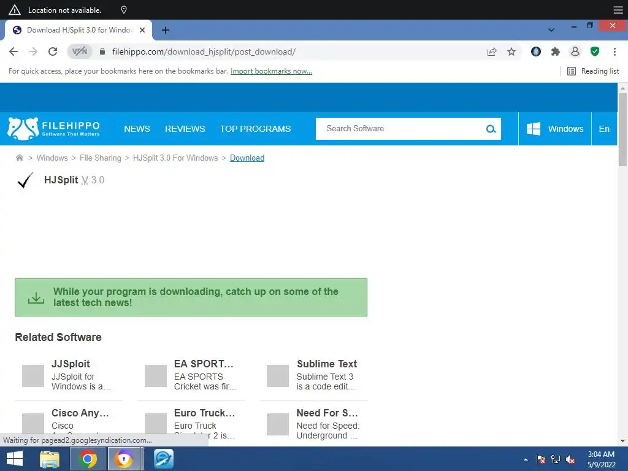Click the muted volume tray icon

570,459
